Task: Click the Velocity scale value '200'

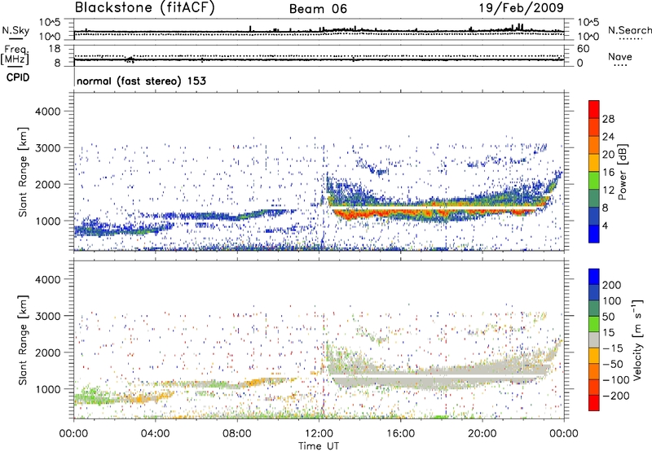Action: (612, 285)
